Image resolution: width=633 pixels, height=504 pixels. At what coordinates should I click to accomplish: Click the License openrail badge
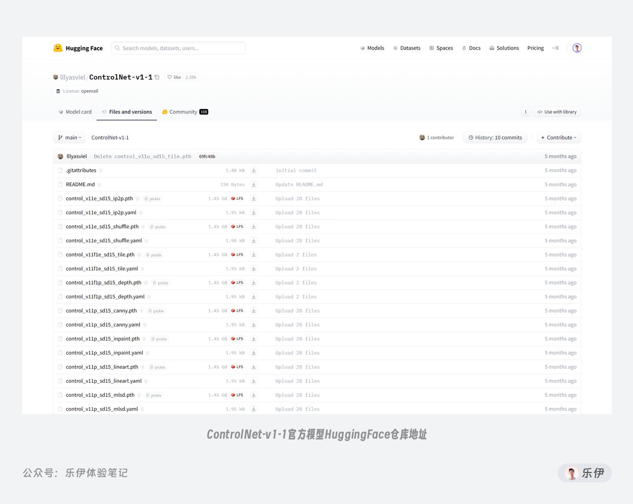77,91
